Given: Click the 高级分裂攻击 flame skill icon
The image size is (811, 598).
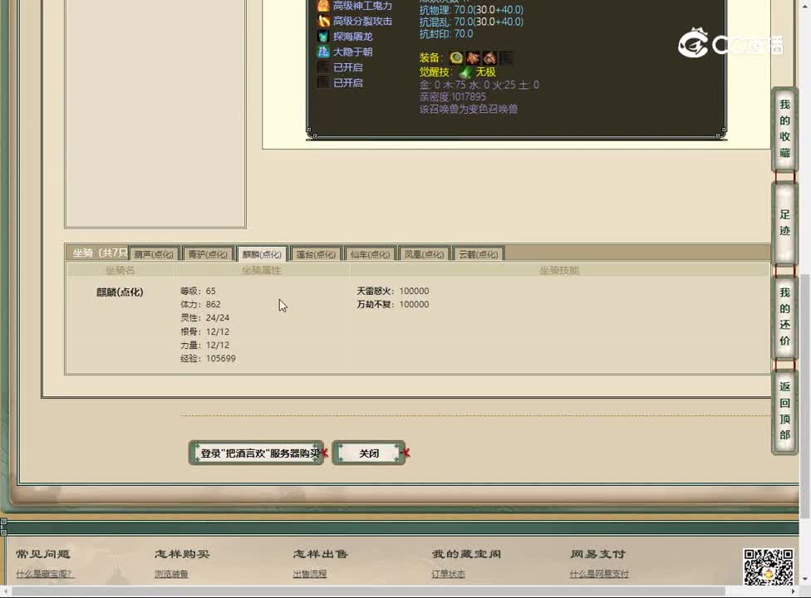Looking at the screenshot, I should point(323,20).
